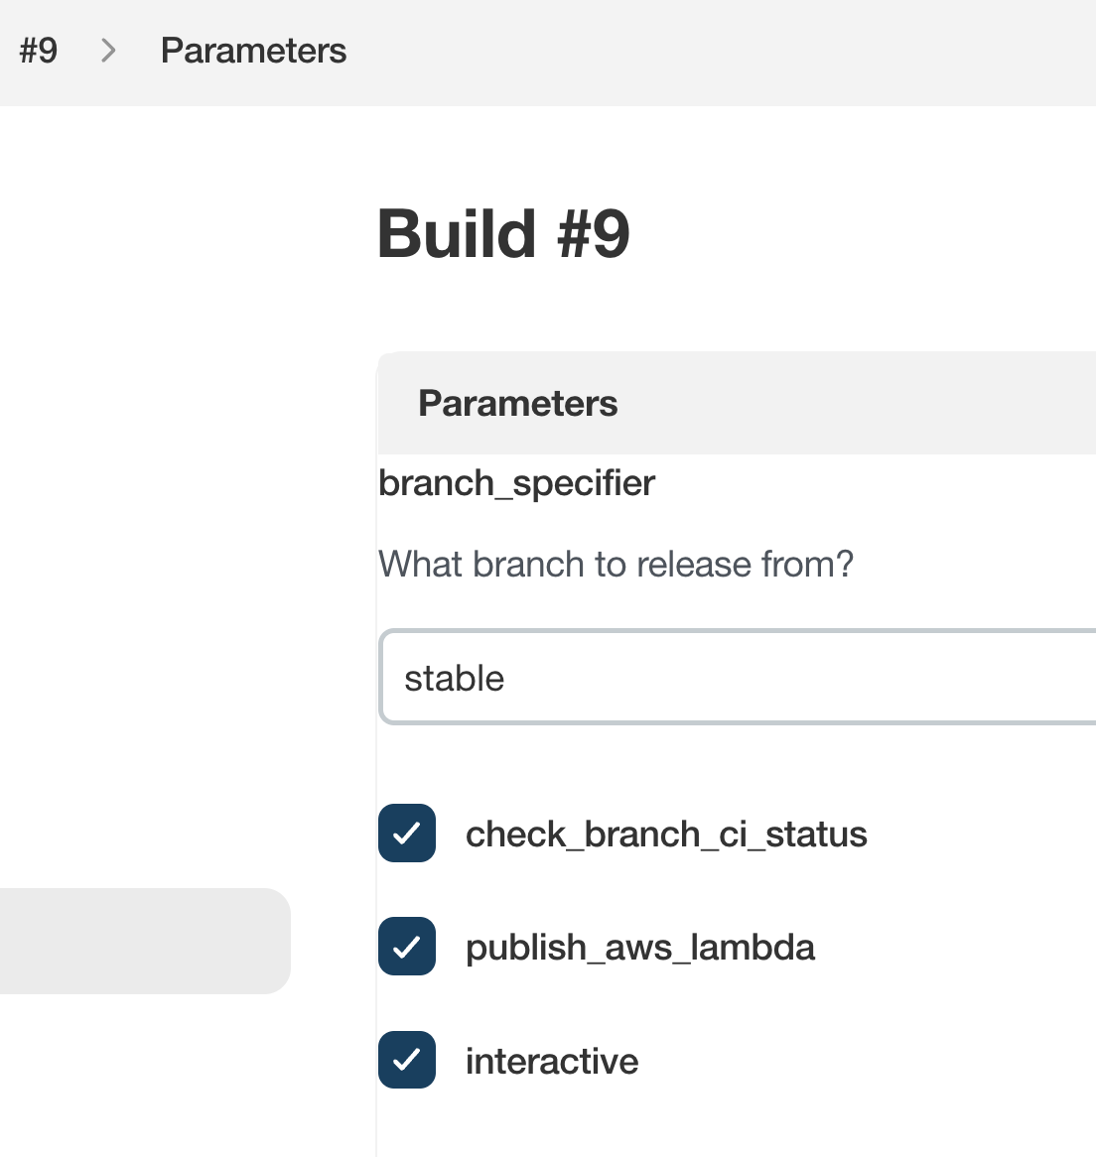
Task: Click the check_branch_ci_status label text
Action: 666,835
